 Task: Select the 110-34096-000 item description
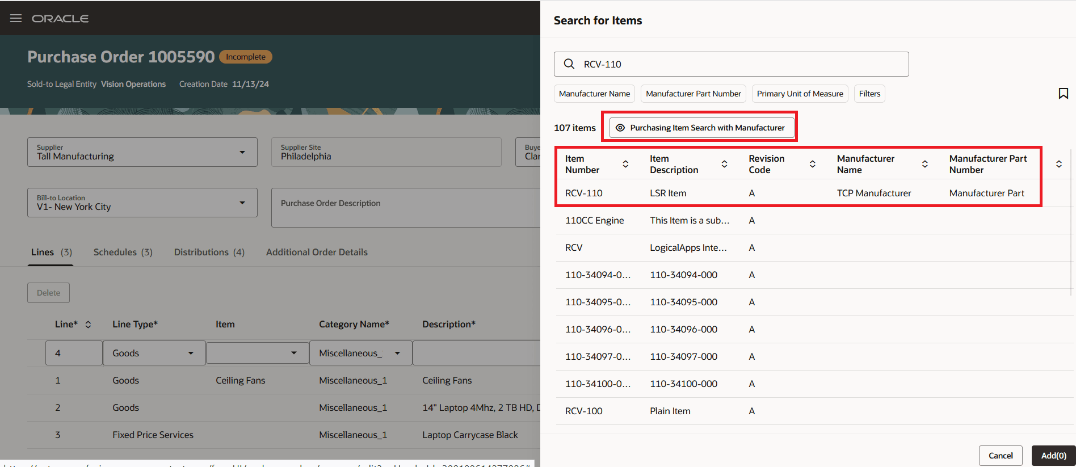point(683,329)
